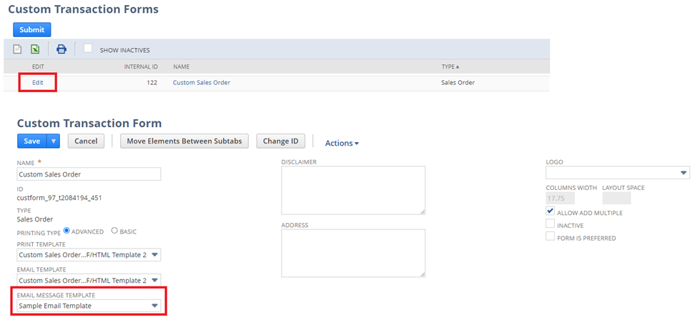Click the Submit button

(x=32, y=30)
